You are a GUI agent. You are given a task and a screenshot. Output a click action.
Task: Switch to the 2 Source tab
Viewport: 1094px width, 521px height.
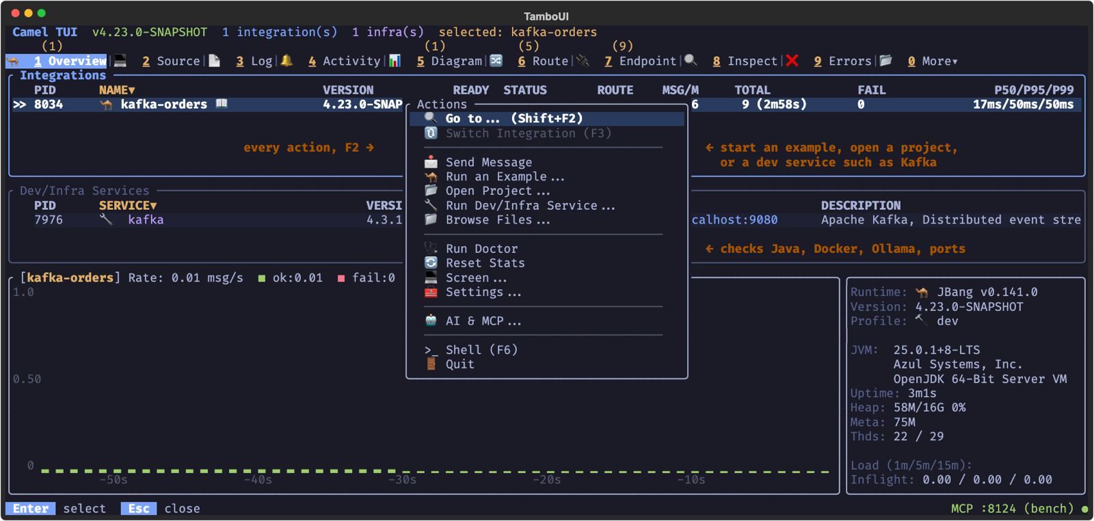tap(171, 61)
